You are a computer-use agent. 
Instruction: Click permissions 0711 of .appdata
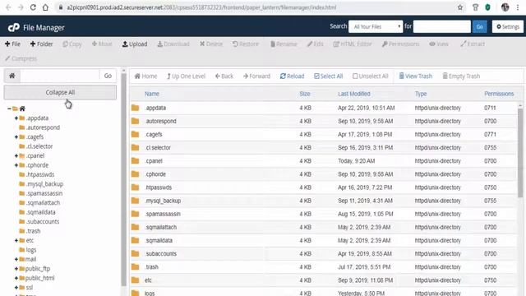490,108
